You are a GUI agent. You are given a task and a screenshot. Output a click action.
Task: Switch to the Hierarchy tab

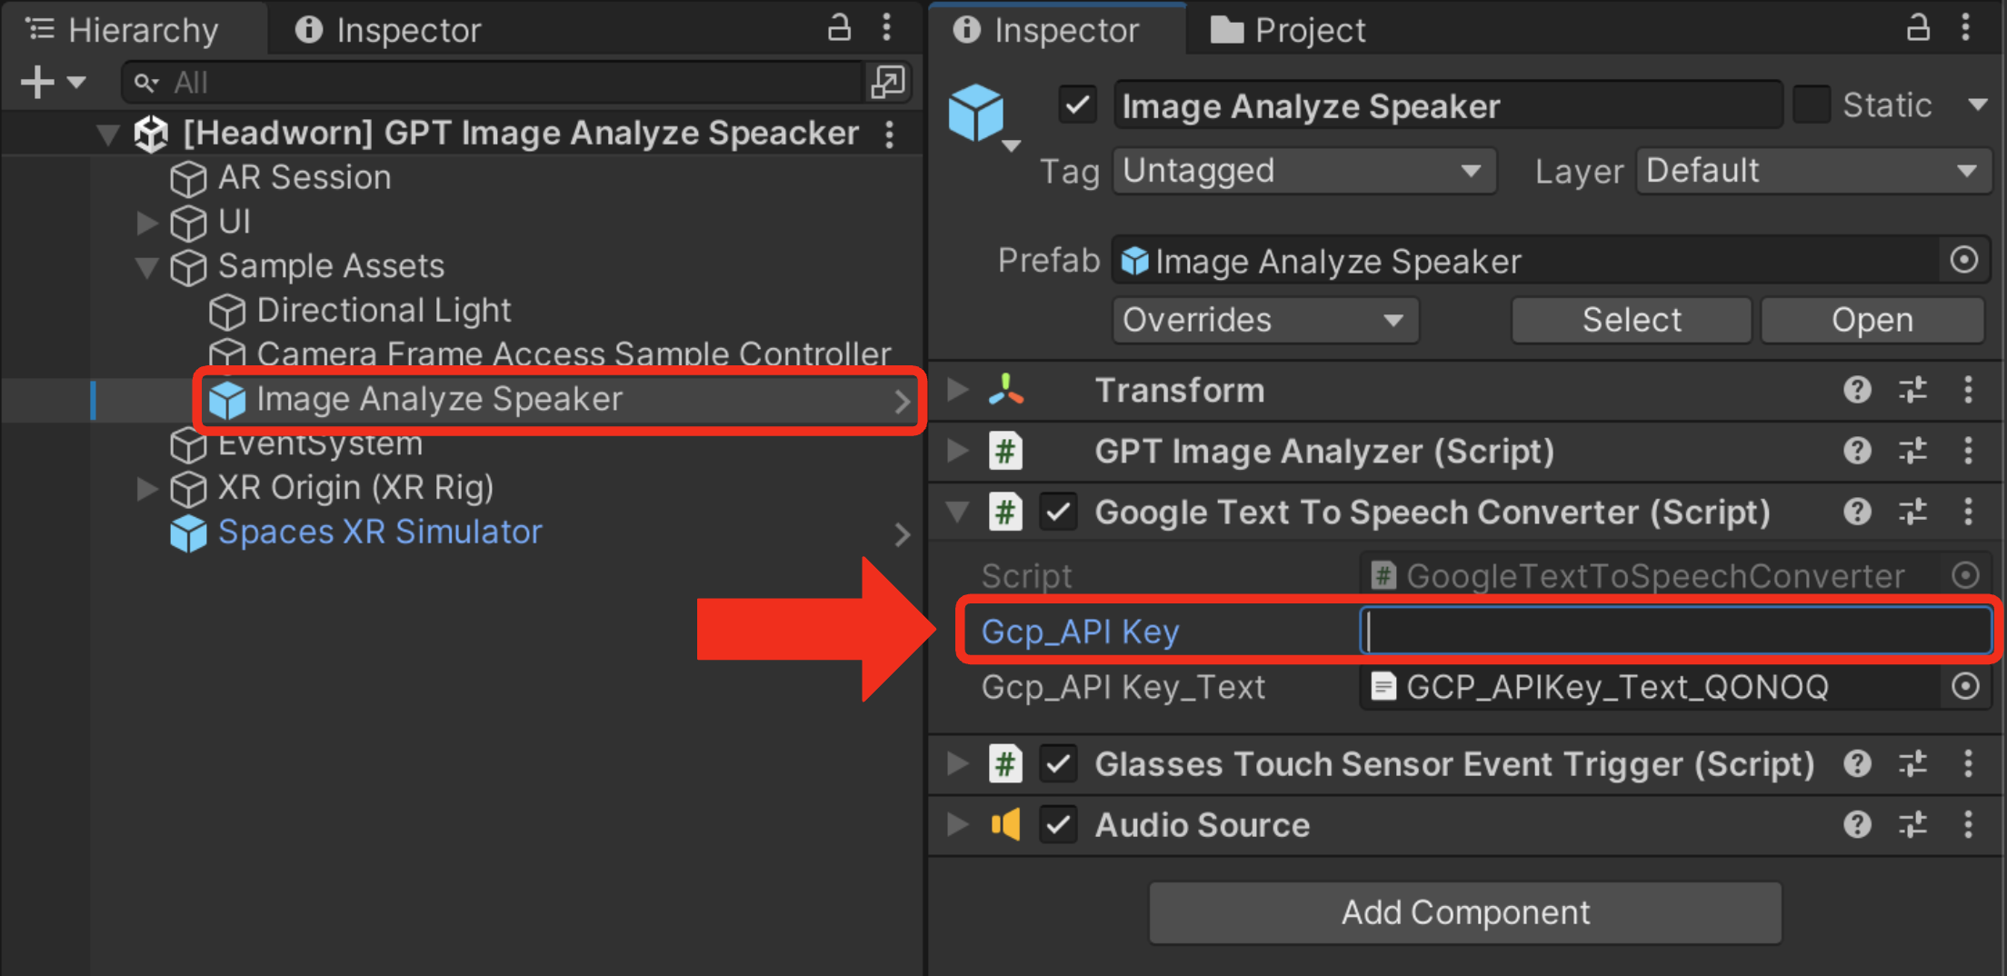click(x=125, y=30)
